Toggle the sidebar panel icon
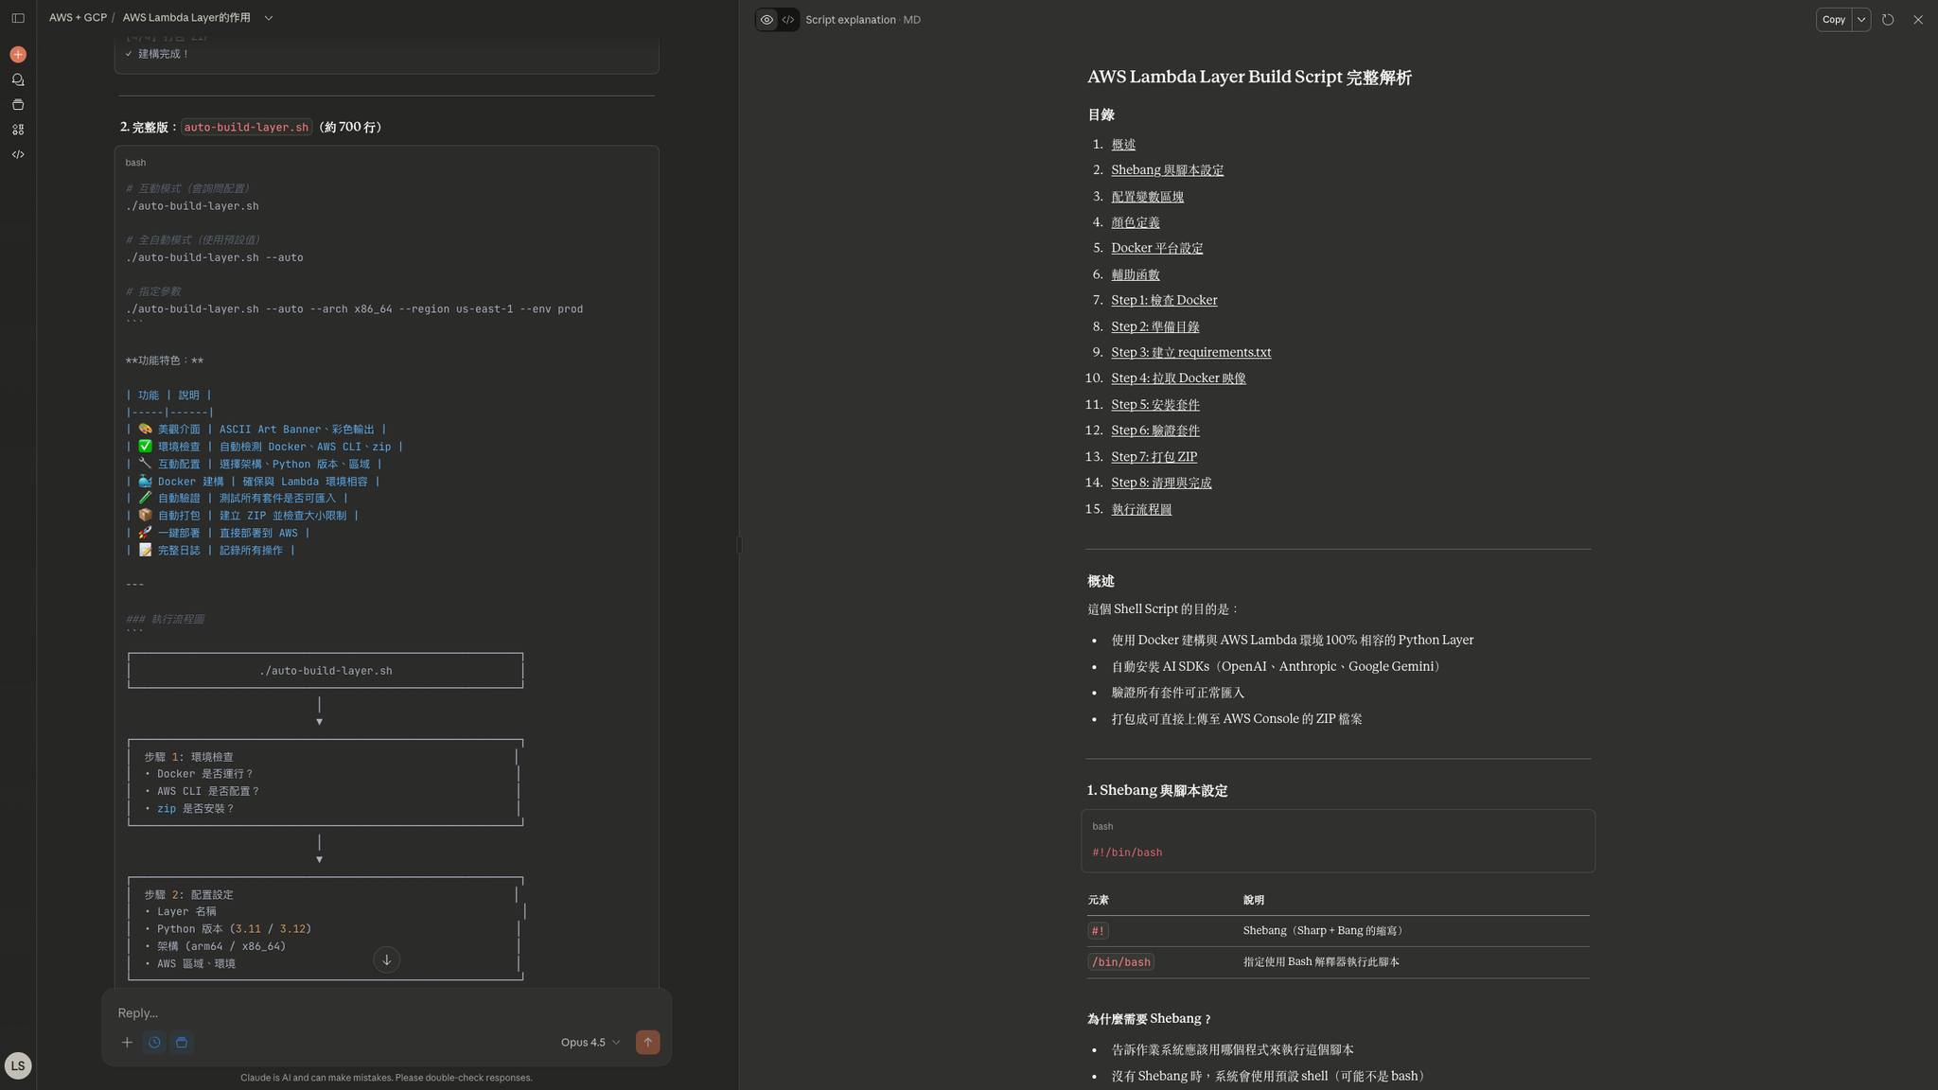The image size is (1938, 1090). pos(18,18)
